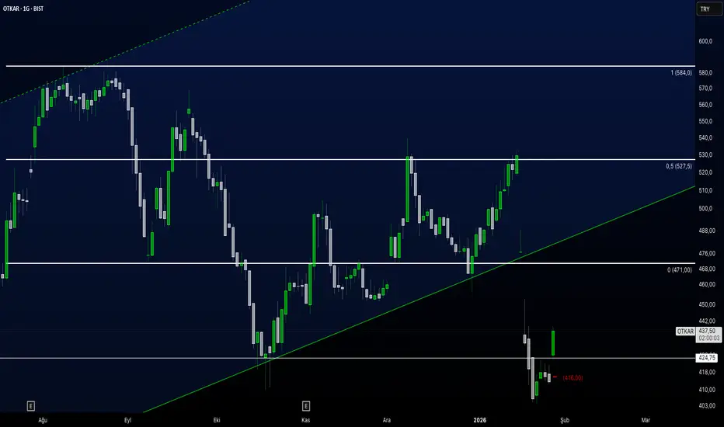Click the earnings 'E' marker above Ağu
Screen dimensions: 724x427
pyautogui.click(x=30, y=406)
